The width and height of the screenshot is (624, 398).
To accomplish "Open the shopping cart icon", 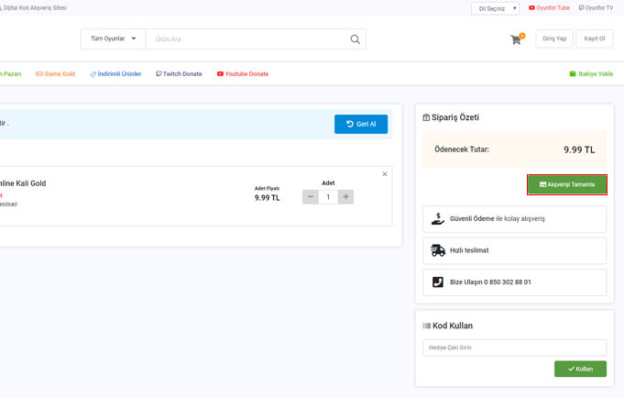I will [x=517, y=39].
